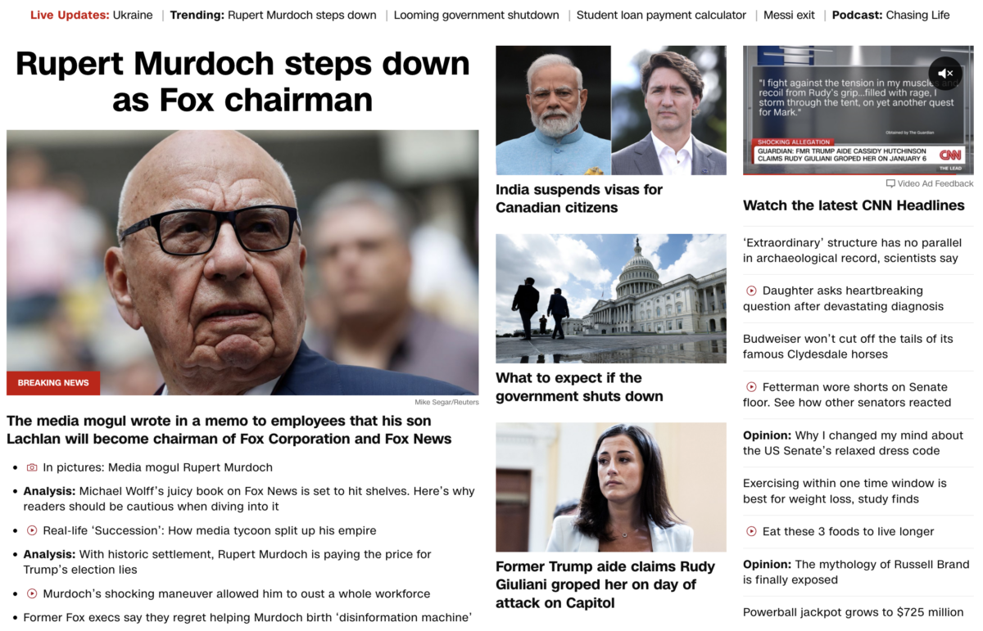This screenshot has width=983, height=631.
Task: Open the Student loan payment calculator link
Action: pyautogui.click(x=661, y=15)
